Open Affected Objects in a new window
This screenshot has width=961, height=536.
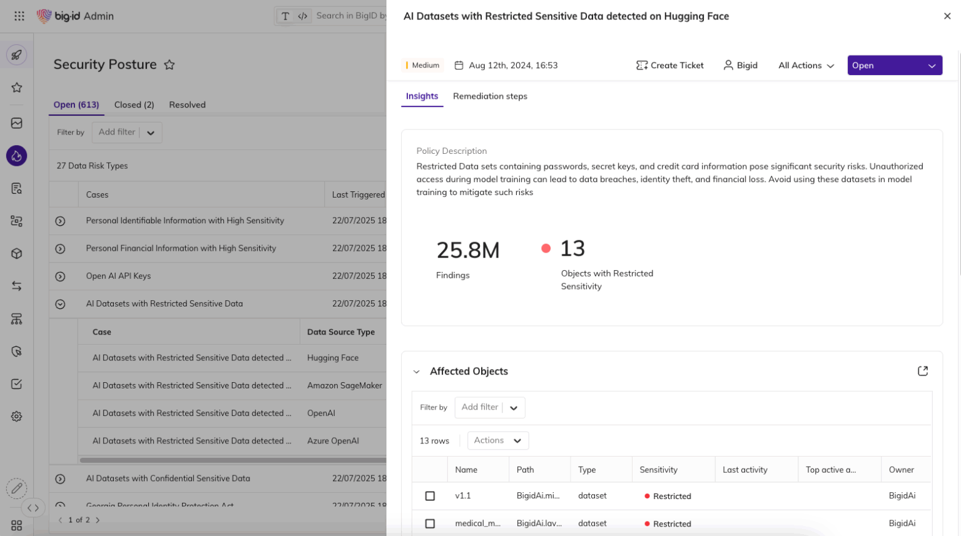click(x=923, y=370)
